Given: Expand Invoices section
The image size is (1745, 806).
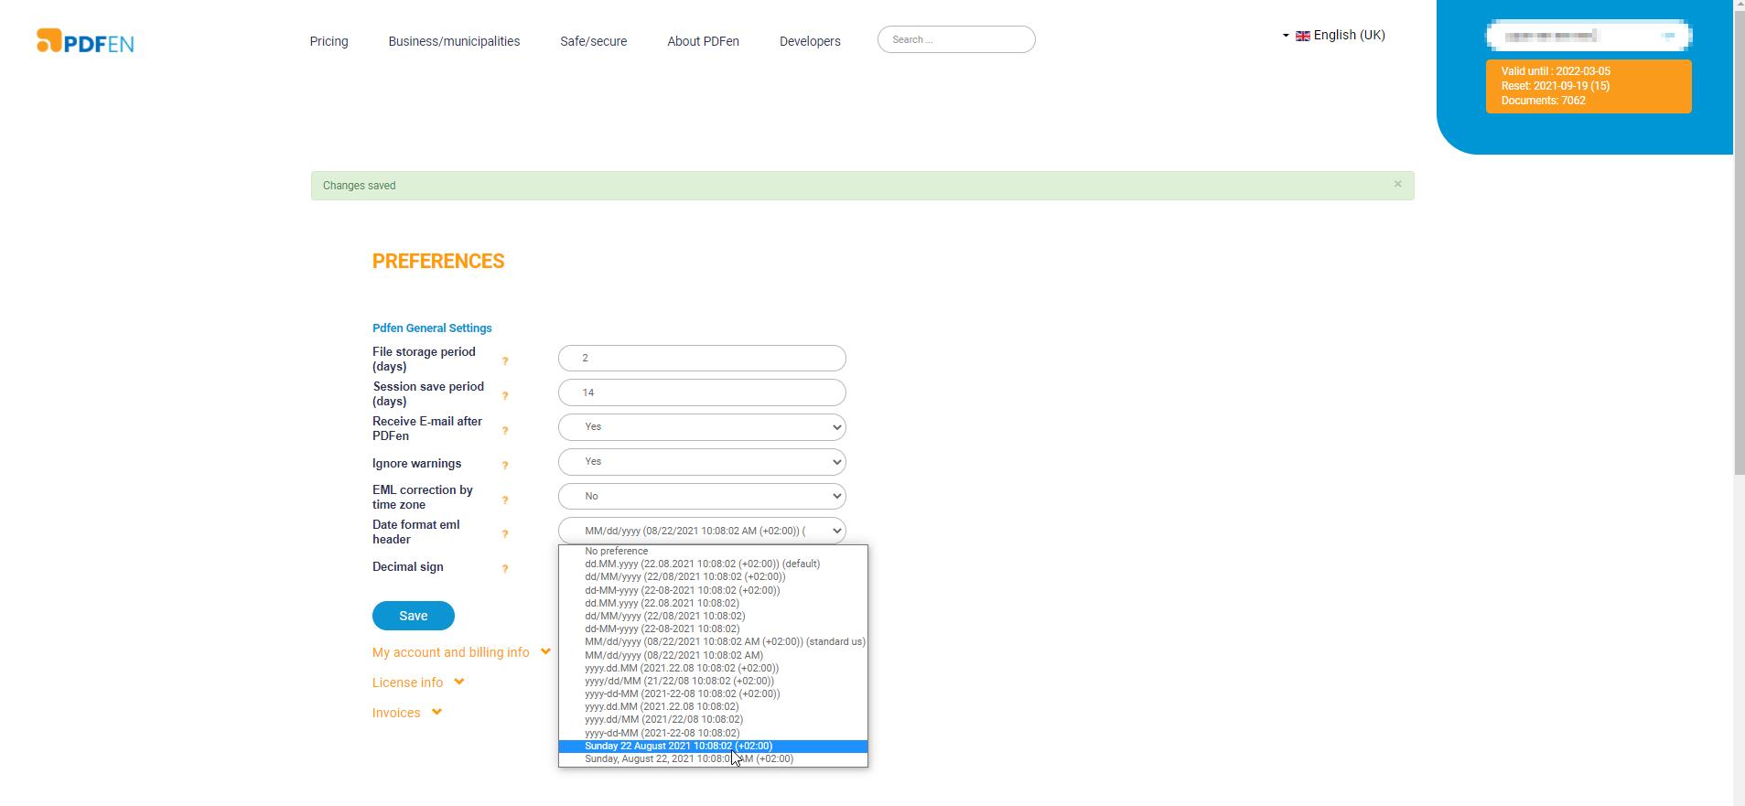Looking at the screenshot, I should pos(407,713).
